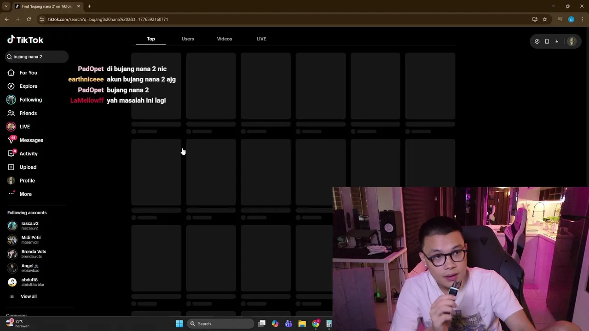Open Google Chrome on the taskbar

pos(316,324)
